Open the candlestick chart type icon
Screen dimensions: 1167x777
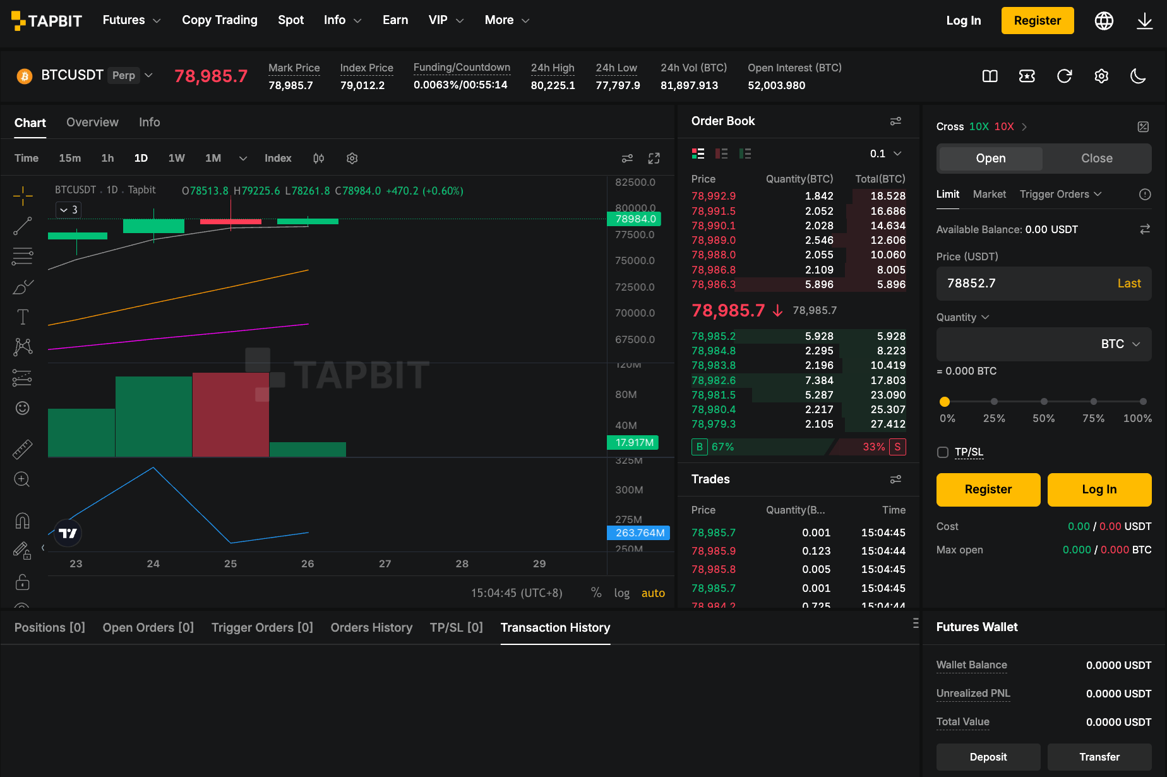click(x=319, y=159)
